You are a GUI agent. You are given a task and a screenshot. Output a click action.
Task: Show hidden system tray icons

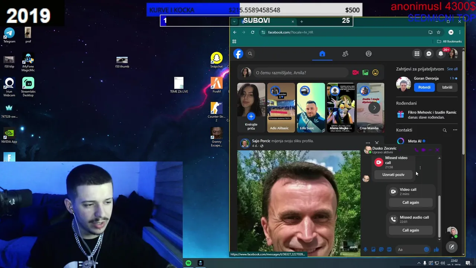tap(419, 263)
